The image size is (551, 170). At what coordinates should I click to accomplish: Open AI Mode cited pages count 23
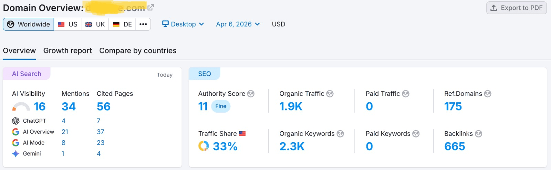click(x=100, y=143)
